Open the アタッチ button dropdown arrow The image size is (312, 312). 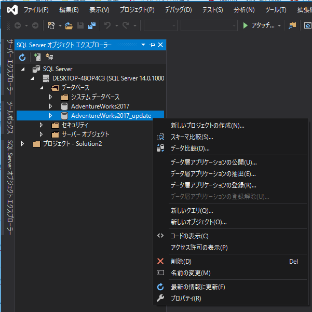[279, 25]
